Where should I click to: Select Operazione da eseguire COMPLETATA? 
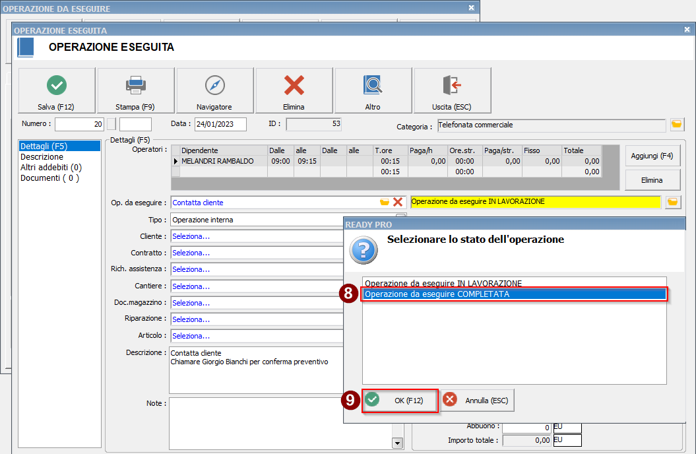pos(515,294)
